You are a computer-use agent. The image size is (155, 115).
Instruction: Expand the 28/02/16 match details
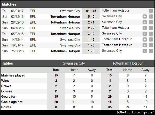click(x=145, y=22)
